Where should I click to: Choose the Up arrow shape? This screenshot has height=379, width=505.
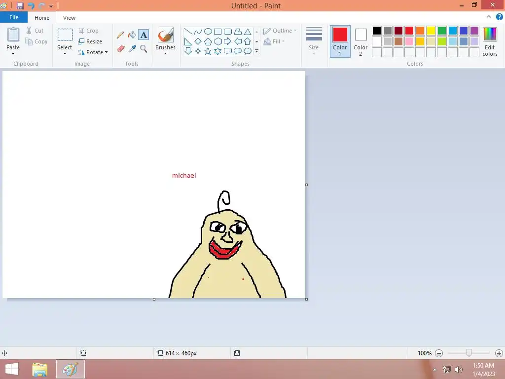248,41
